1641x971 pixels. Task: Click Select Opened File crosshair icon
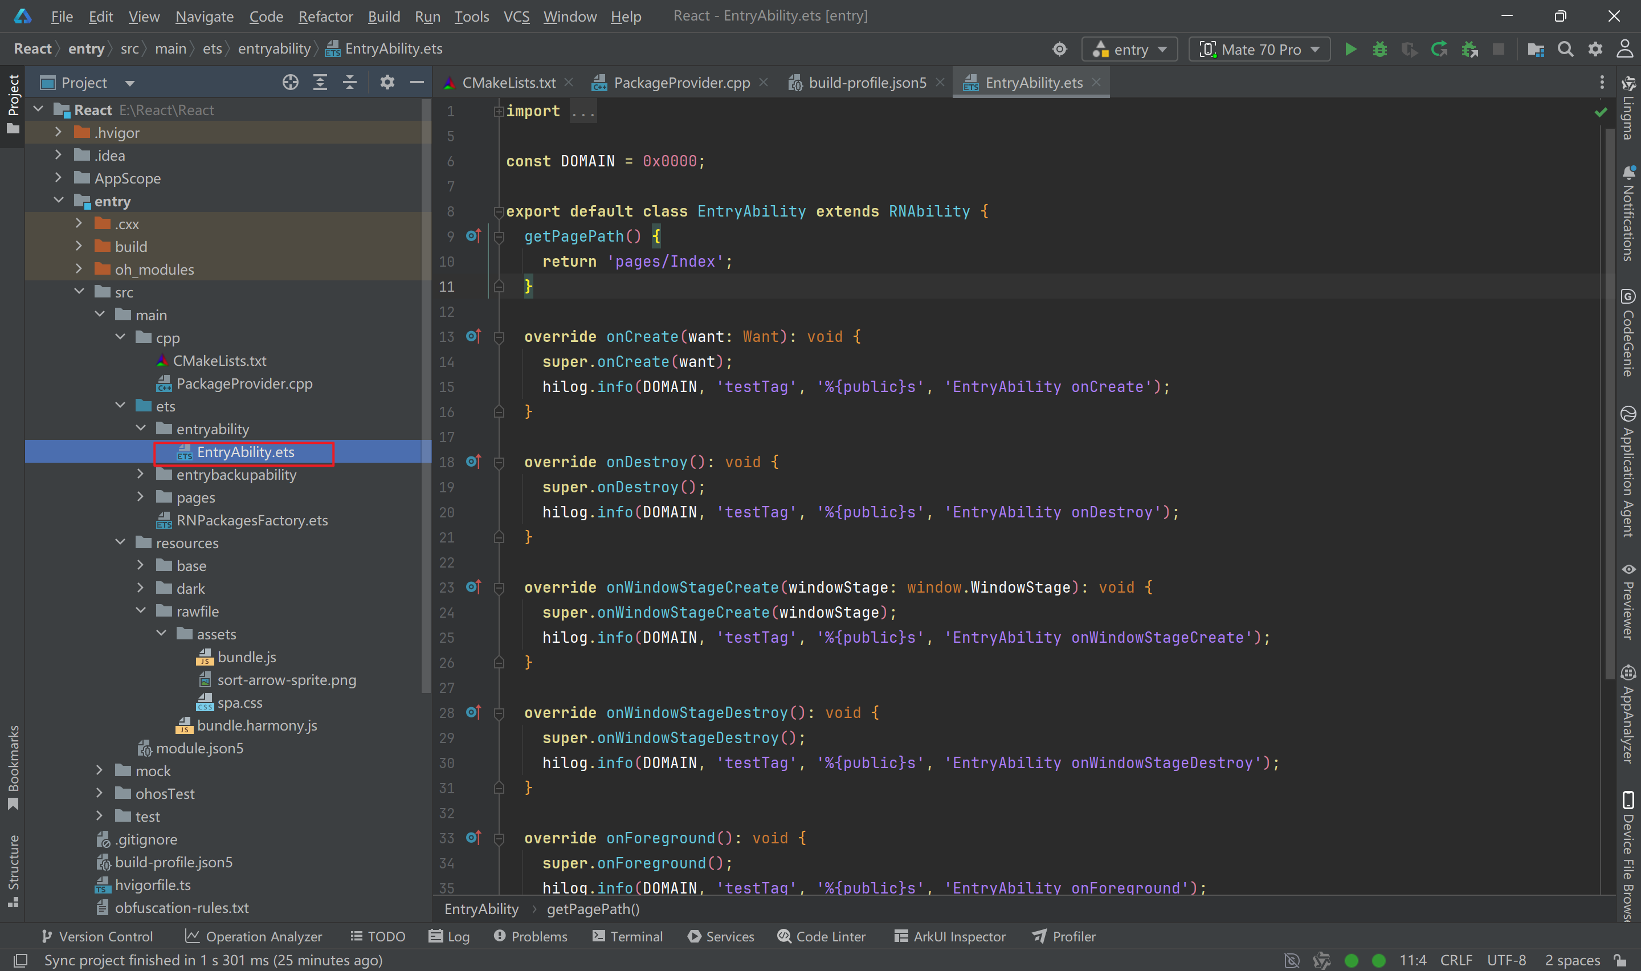coord(290,83)
